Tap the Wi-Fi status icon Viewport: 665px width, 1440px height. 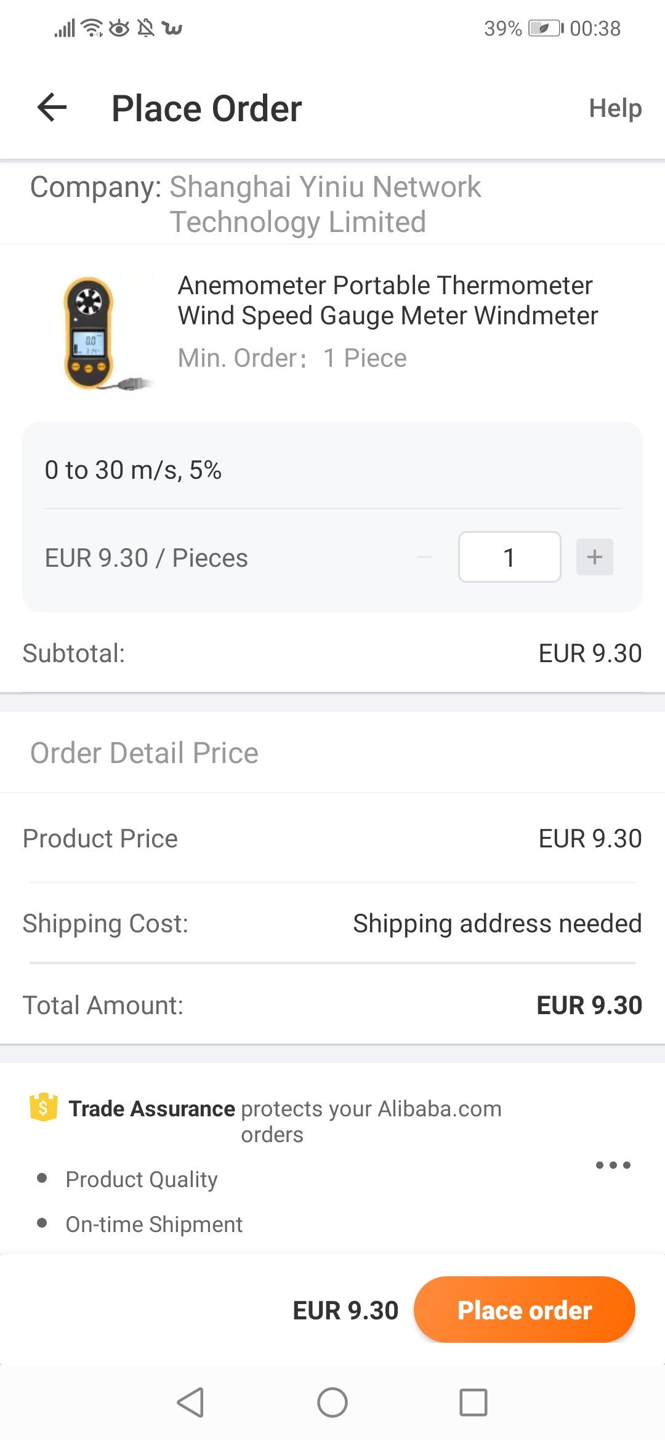93,28
